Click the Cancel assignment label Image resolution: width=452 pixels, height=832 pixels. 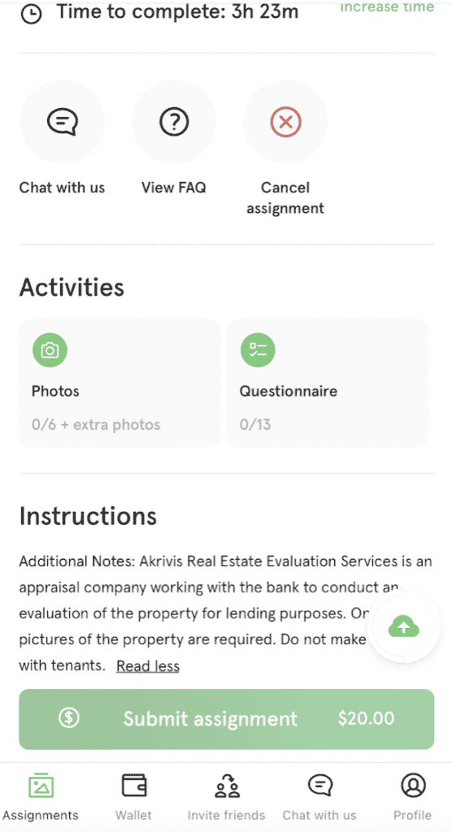click(x=285, y=198)
